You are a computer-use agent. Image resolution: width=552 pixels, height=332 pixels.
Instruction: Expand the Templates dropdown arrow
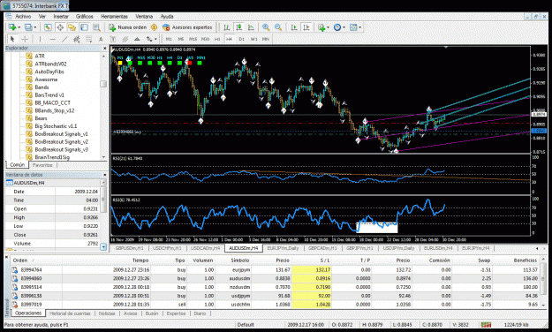(x=359, y=27)
